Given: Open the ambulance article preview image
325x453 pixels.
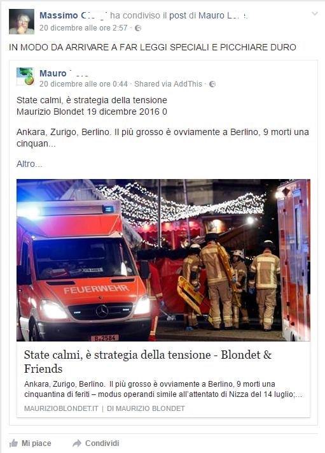Looking at the screenshot, I should tap(163, 260).
